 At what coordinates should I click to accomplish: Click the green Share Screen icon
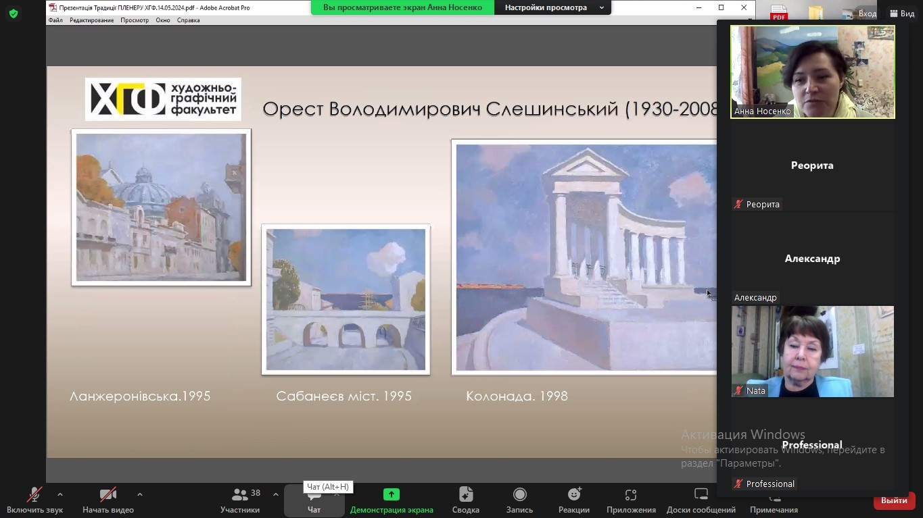391,494
